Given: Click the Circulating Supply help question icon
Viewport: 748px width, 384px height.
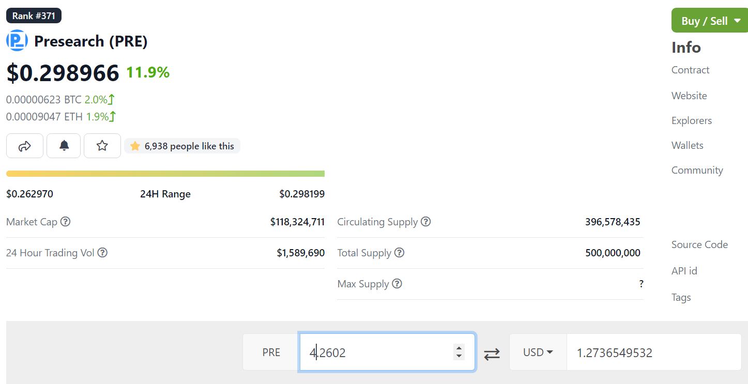Looking at the screenshot, I should 425,222.
